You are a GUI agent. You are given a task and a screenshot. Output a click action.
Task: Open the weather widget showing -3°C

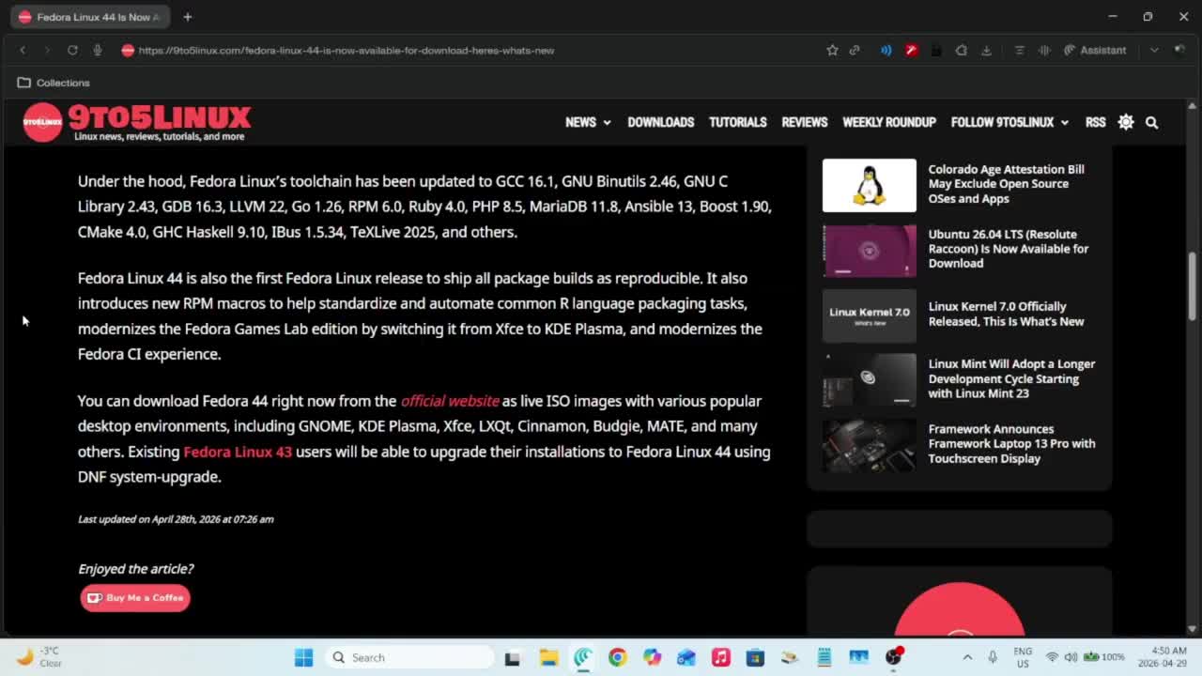tap(39, 657)
